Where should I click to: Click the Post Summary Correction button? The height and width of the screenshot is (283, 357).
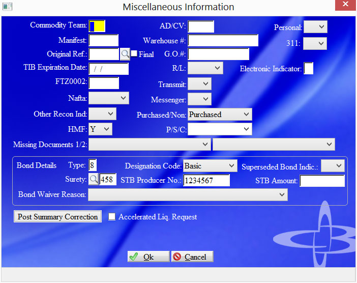pyautogui.click(x=57, y=216)
